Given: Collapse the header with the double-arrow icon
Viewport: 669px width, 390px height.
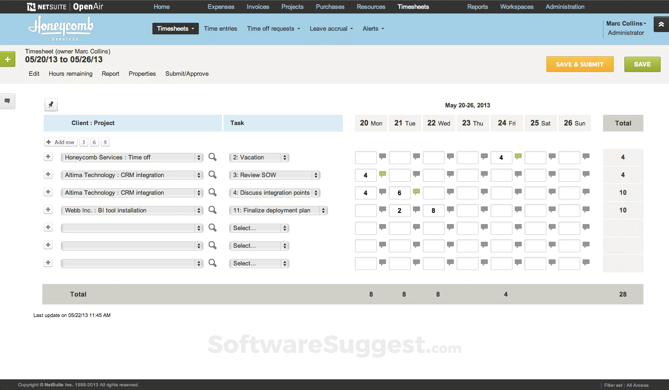Looking at the screenshot, I should coord(661,24).
